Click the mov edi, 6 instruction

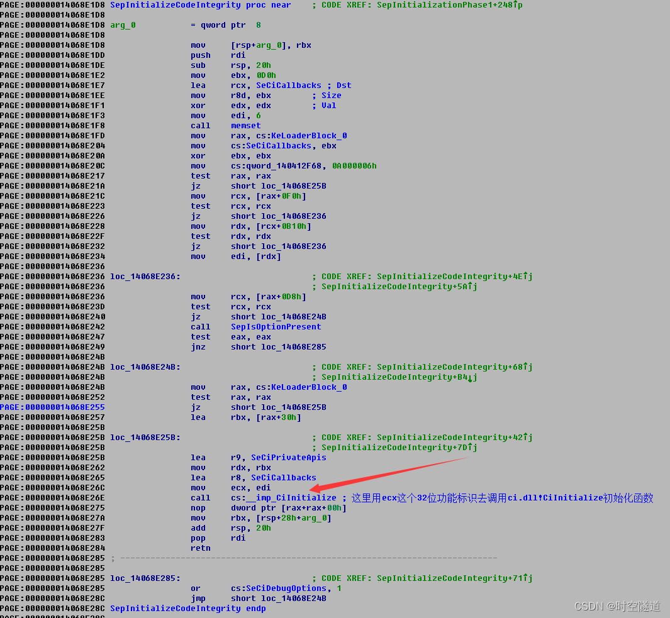226,116
